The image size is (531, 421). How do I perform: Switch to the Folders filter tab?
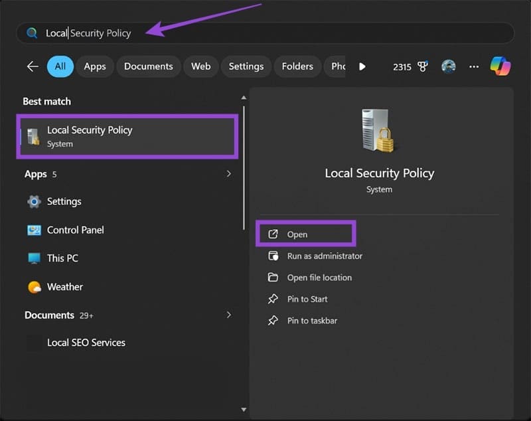297,66
